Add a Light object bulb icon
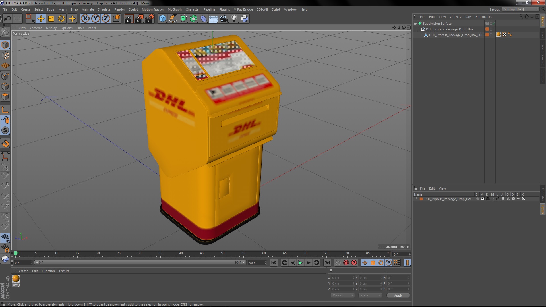 coord(234,19)
